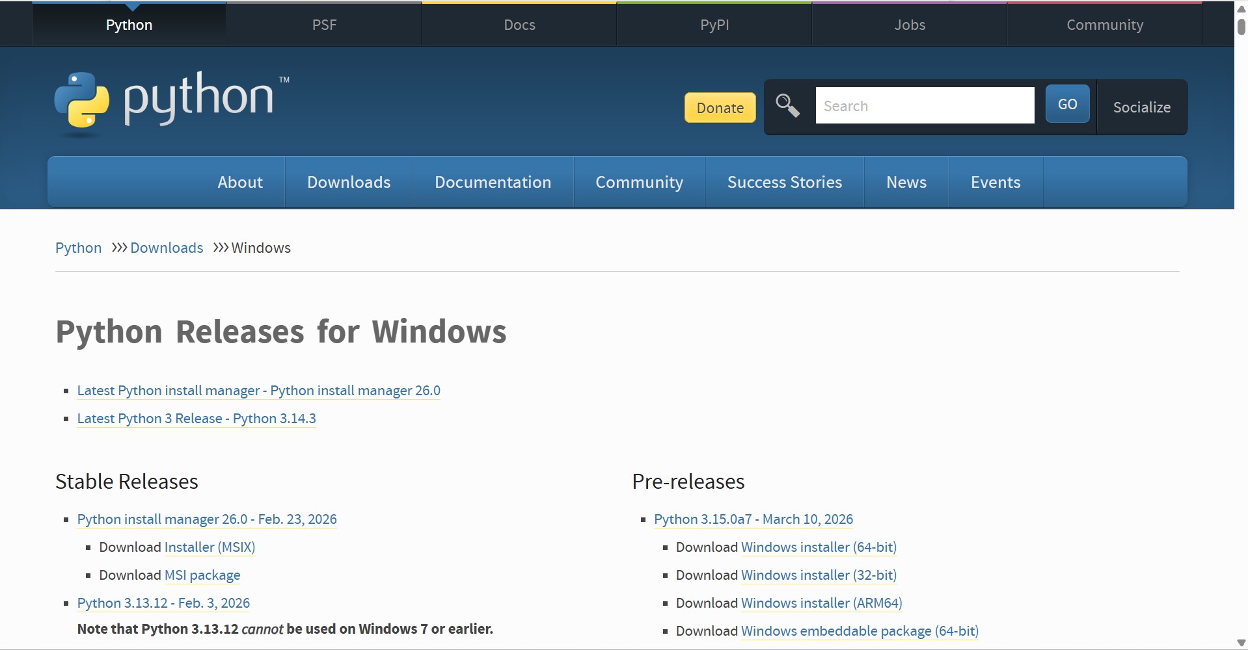Click the magnifying glass search icon

click(787, 105)
